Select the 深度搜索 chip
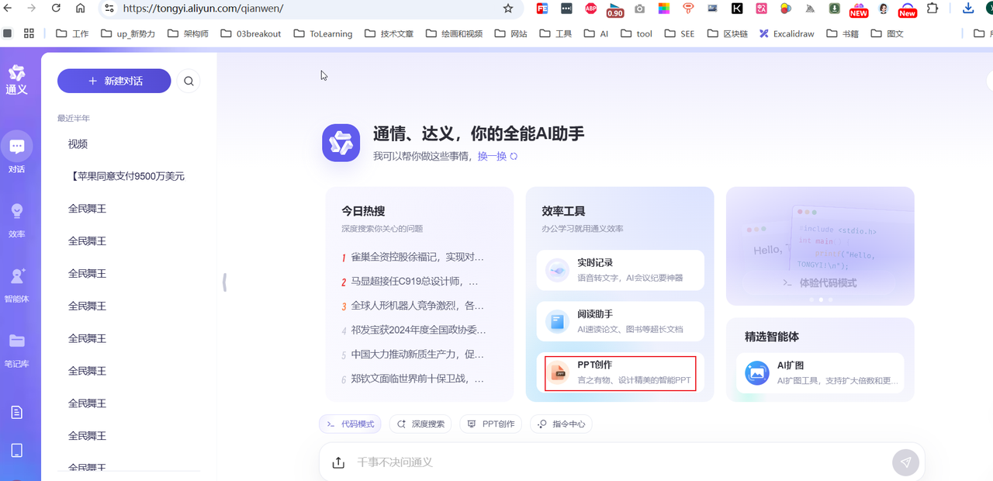Screen dimensions: 993x481 pos(421,424)
